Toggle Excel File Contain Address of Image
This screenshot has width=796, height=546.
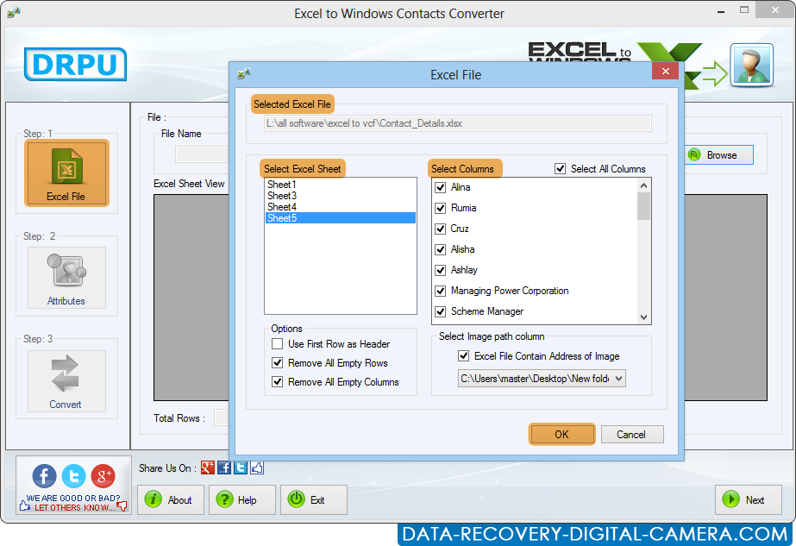click(x=463, y=355)
